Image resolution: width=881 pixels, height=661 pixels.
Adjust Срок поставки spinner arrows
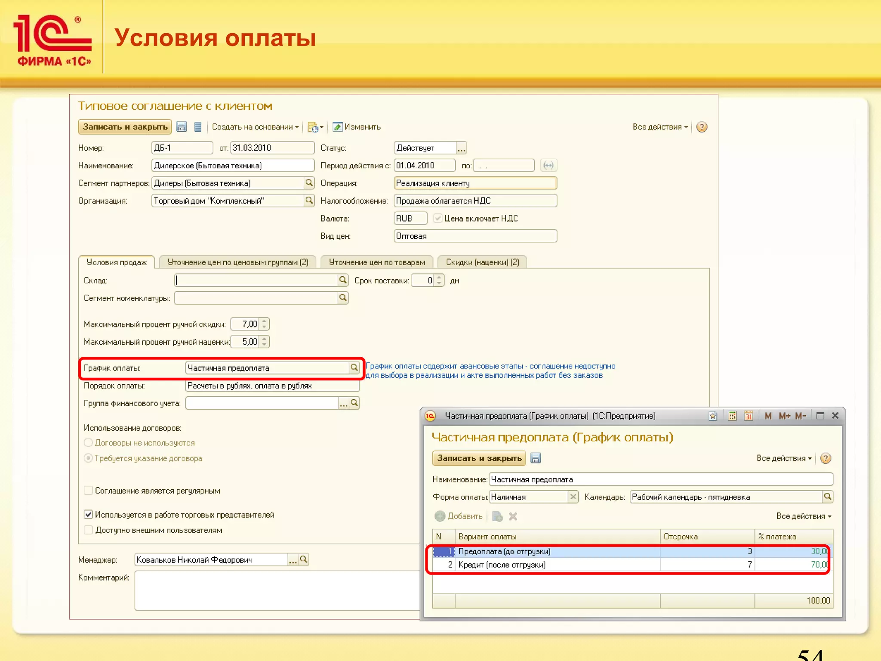click(x=439, y=280)
